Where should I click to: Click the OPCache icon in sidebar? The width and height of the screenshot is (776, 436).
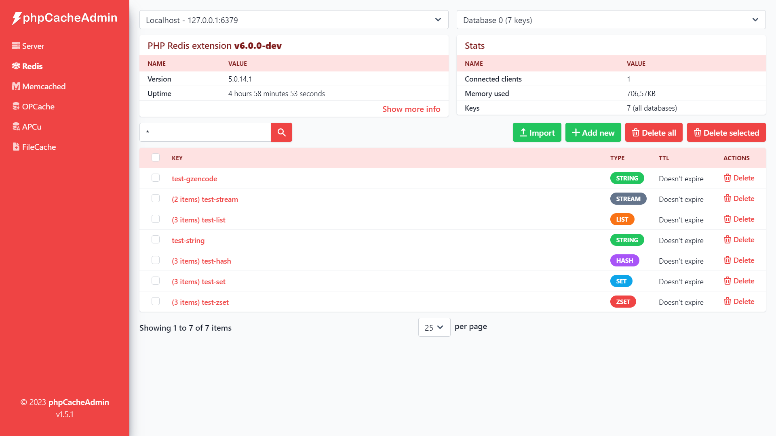coord(16,107)
